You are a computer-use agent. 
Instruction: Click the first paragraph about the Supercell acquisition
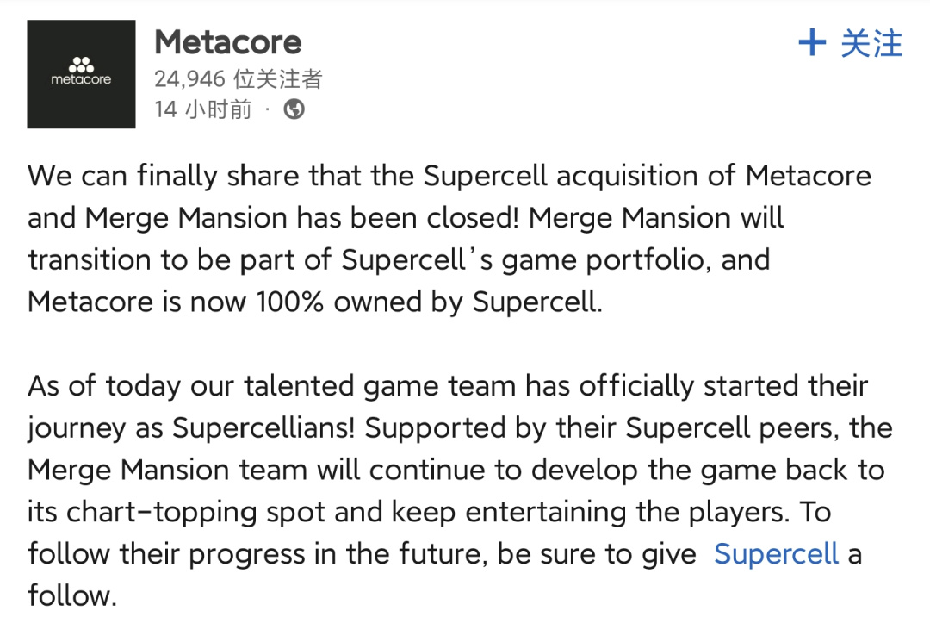click(x=449, y=239)
